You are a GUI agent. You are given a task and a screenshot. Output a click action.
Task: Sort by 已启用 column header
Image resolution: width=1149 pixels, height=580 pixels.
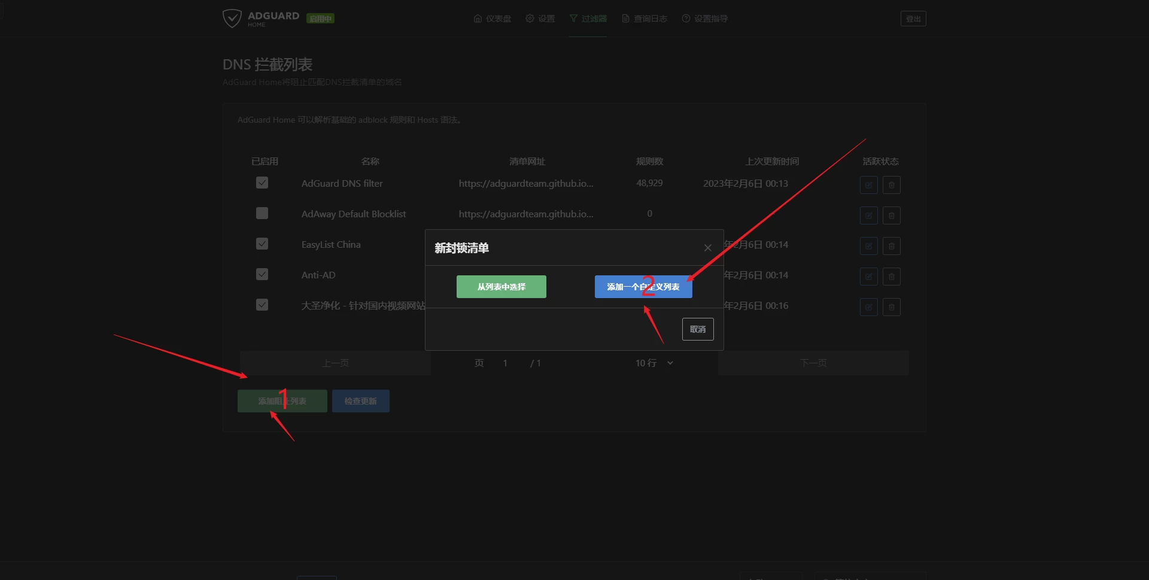(265, 161)
